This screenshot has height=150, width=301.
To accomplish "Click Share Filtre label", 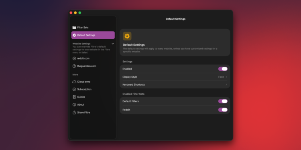I will pyautogui.click(x=83, y=112).
